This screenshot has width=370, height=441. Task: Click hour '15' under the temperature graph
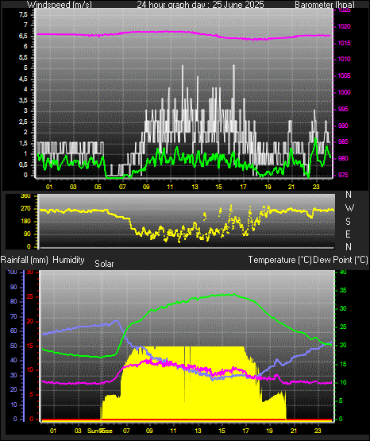(222, 431)
